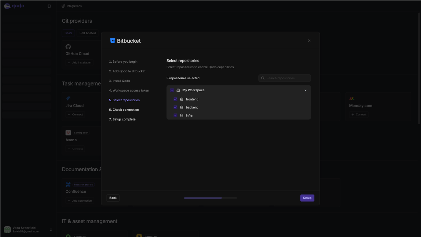The image size is (421, 237).
Task: Switch to the Self hosted tab
Action: 87,33
